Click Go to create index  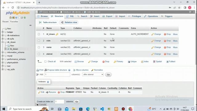tap(77, 102)
